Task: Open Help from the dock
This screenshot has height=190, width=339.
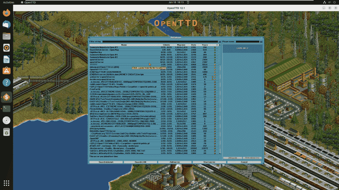Action: [x=6, y=82]
